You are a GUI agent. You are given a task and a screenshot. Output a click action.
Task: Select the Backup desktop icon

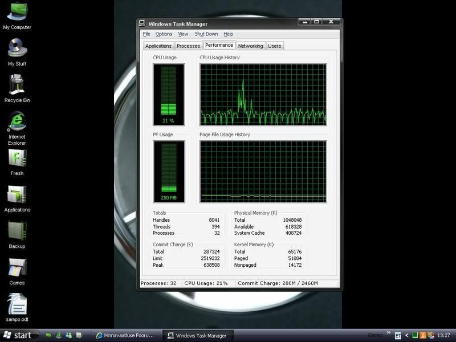coord(17,235)
